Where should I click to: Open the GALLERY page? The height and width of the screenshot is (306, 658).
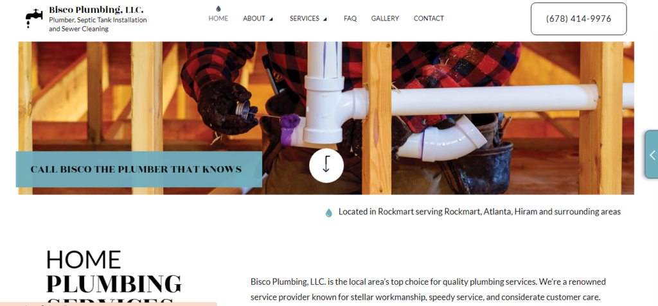385,19
